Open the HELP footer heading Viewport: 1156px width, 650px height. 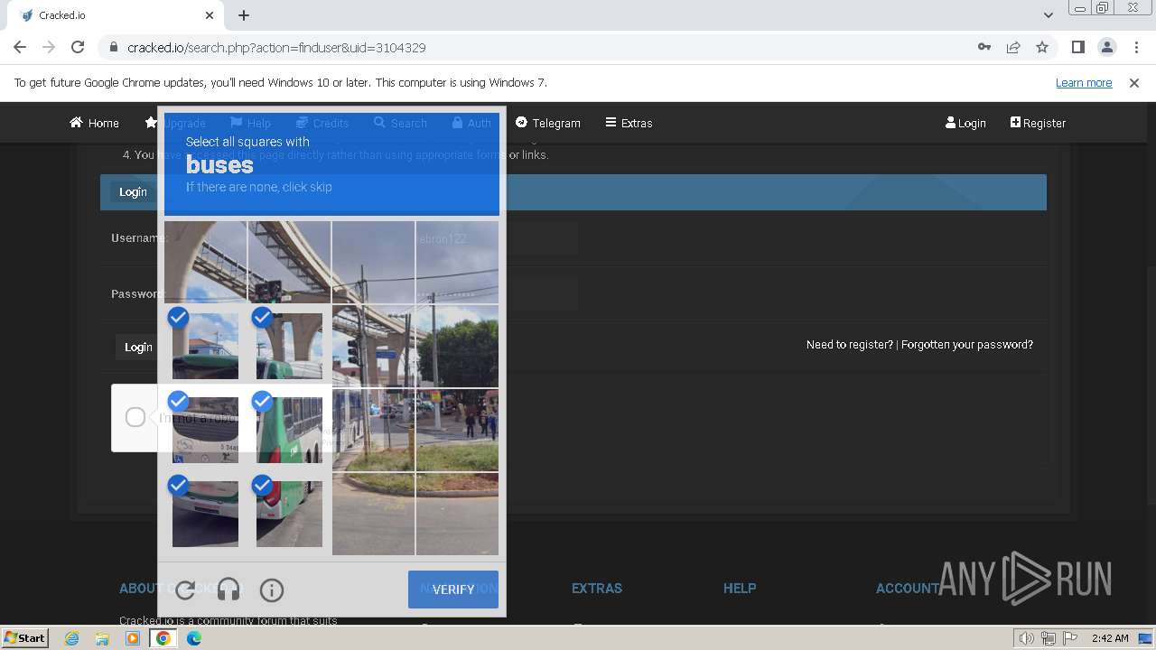tap(739, 588)
